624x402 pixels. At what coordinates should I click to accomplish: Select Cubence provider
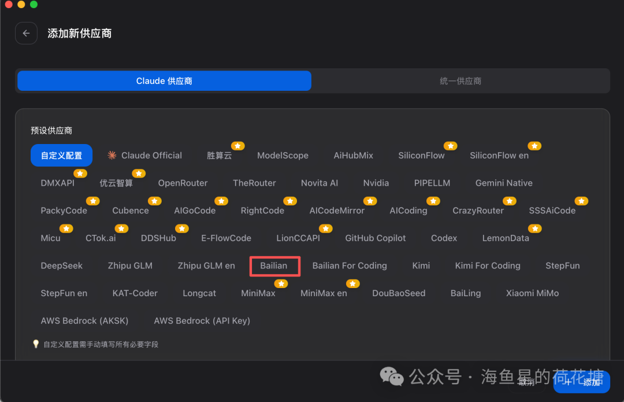click(131, 211)
